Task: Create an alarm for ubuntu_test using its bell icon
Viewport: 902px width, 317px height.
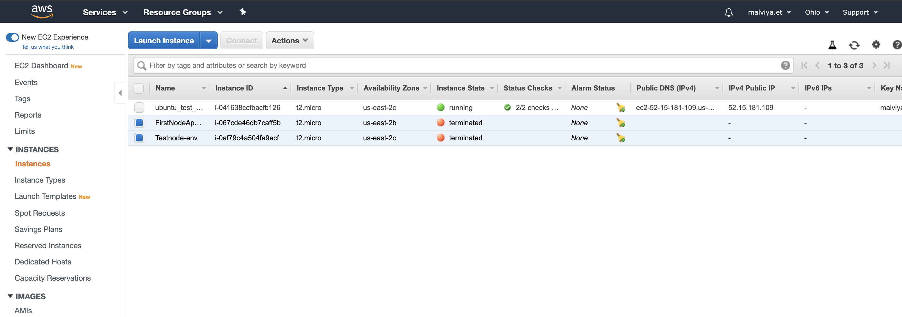Action: pos(621,108)
